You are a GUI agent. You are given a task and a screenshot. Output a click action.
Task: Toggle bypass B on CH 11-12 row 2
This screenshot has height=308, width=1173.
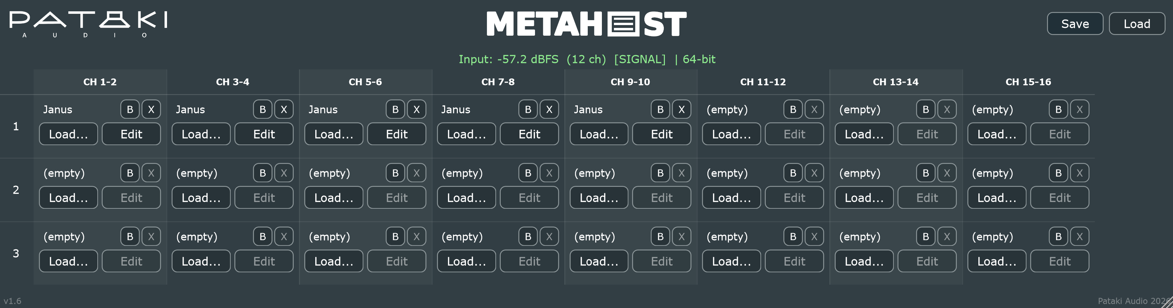793,173
